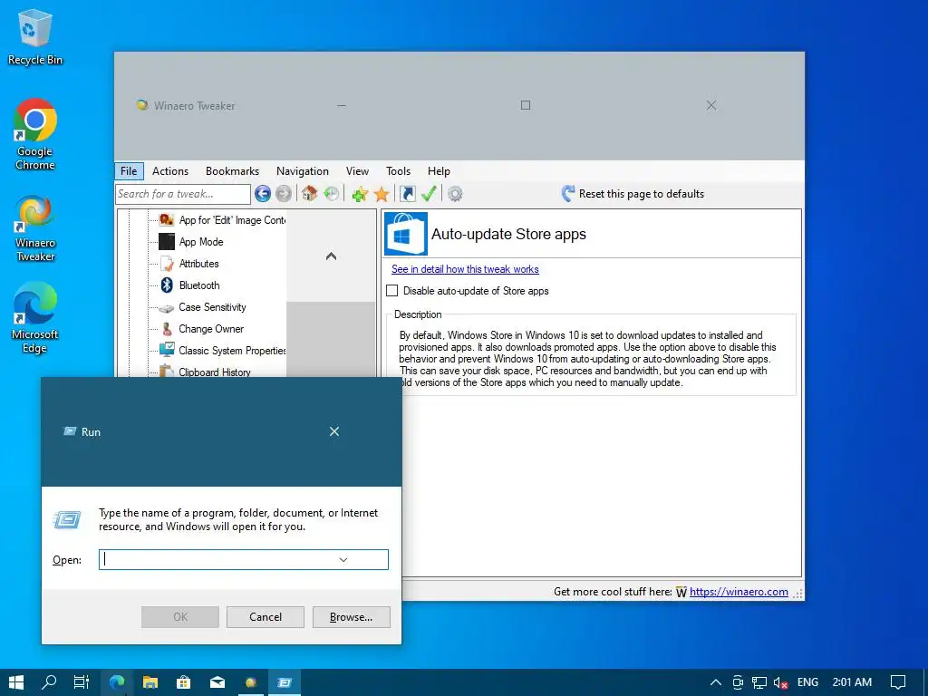Click ENG language indicator in tray
928x696 pixels.
(x=807, y=682)
